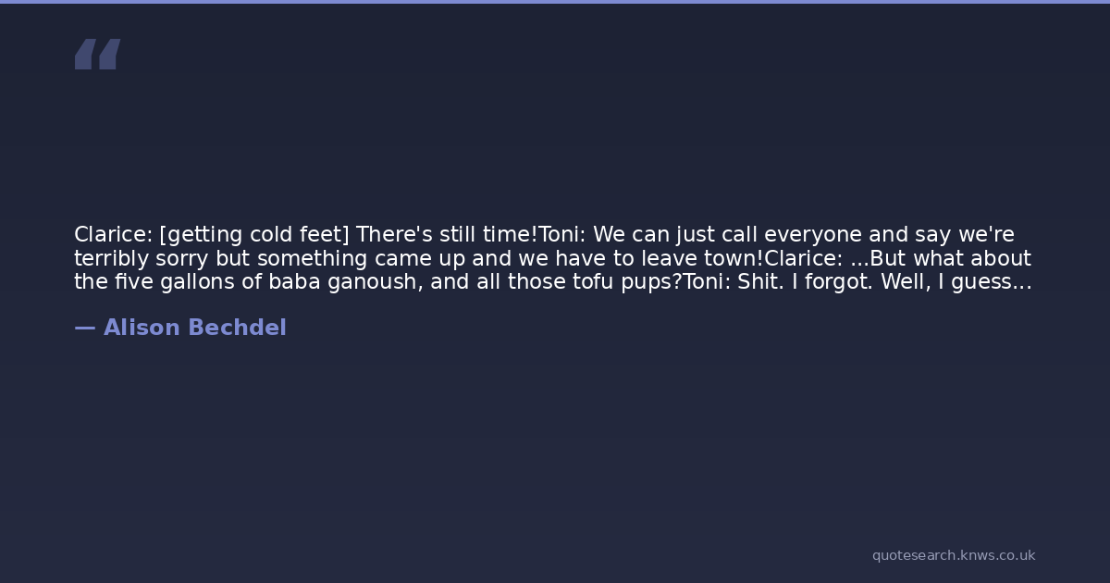Image resolution: width=1110 pixels, height=583 pixels.
Task: Click the large quotation mark icon
Action: point(97,55)
